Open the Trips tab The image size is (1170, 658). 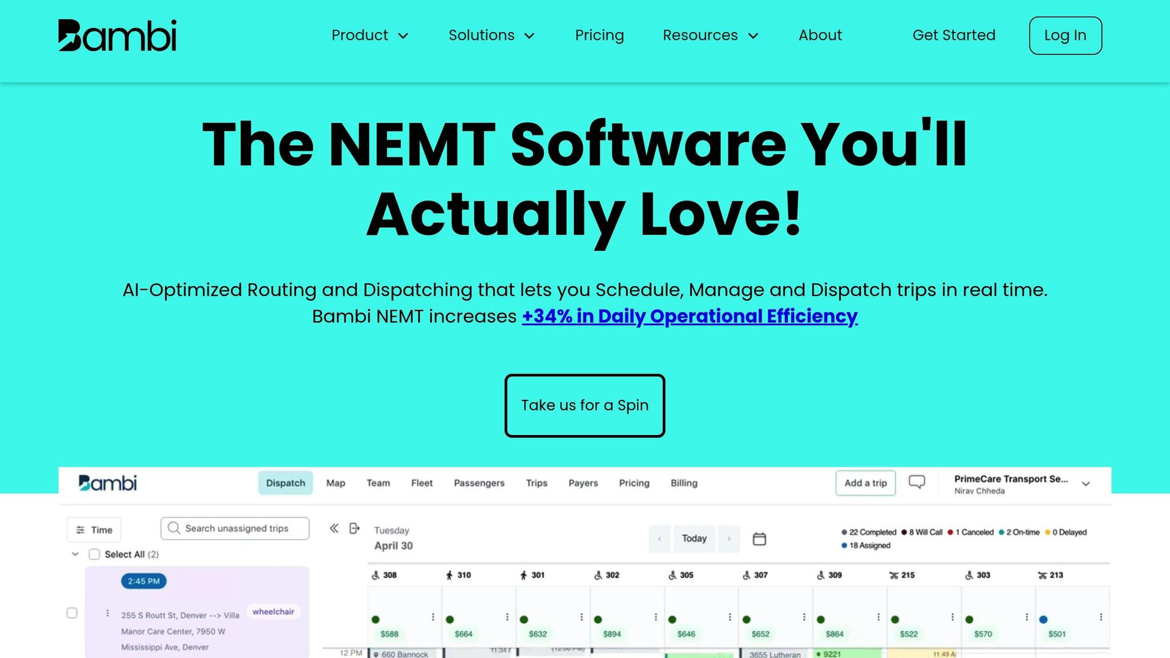536,483
